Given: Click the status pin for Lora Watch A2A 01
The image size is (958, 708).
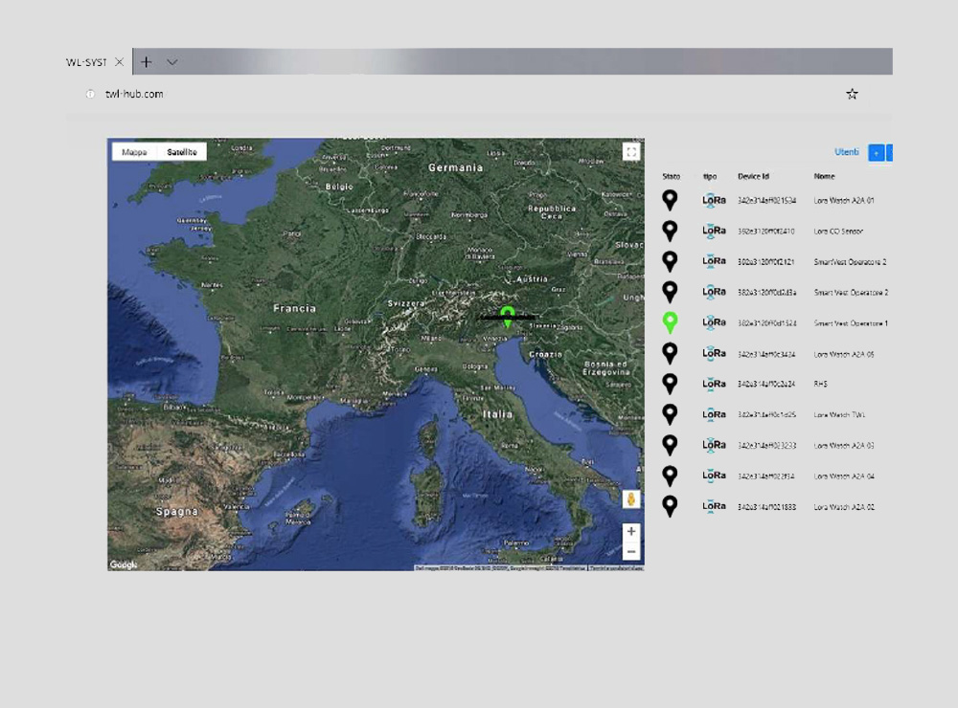Looking at the screenshot, I should (671, 200).
